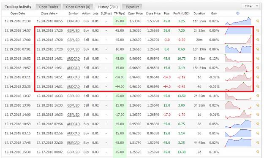Viewport: 264px width, 158px height.
Task: Click close date 12.20.2018 08:55
Action: 50,21
